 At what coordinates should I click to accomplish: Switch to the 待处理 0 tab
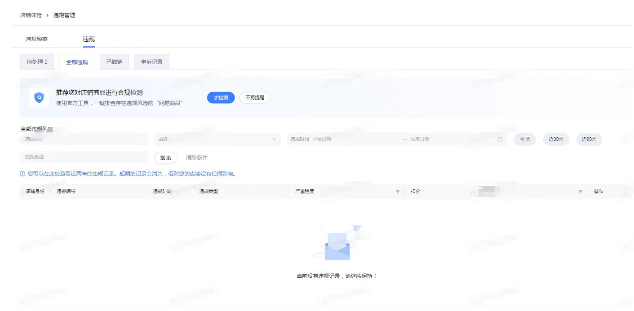[37, 62]
